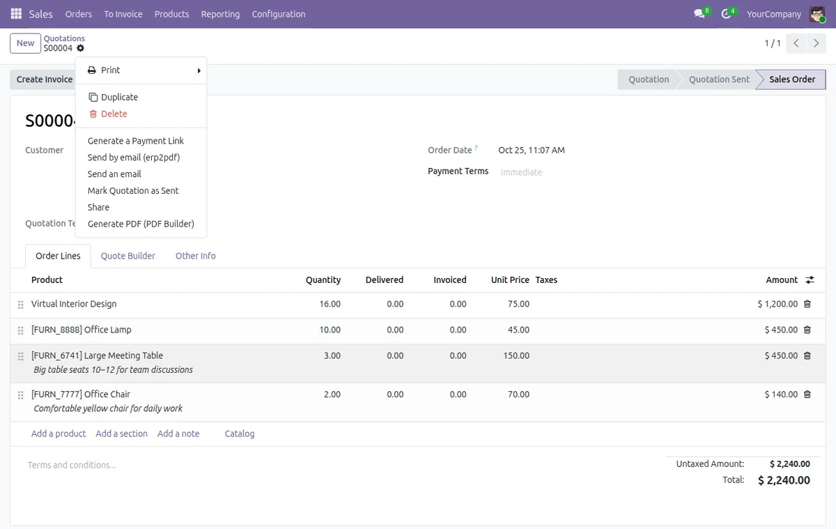Click the Order Date help question mark
Viewport: 836px width, 529px height.
(x=477, y=148)
